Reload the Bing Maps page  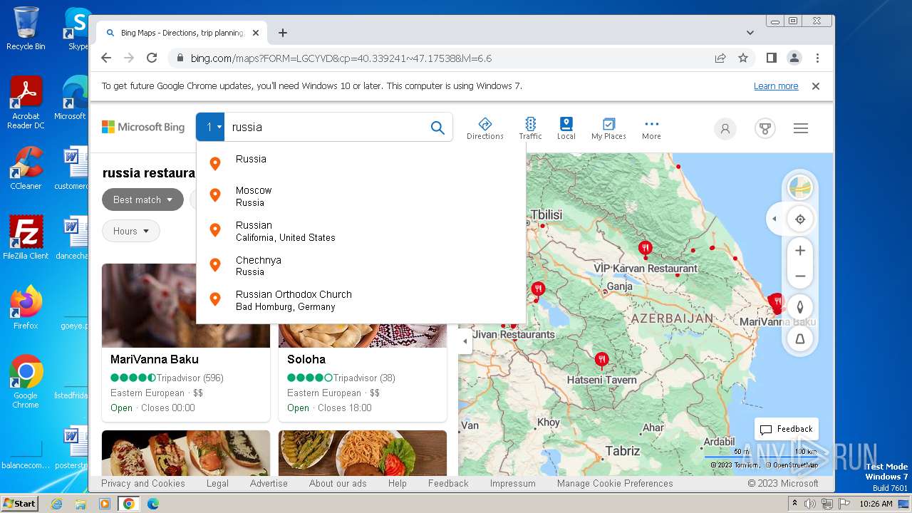pyautogui.click(x=152, y=58)
